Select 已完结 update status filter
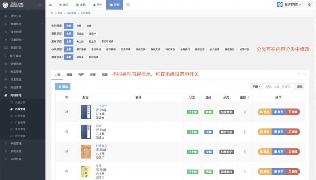Viewport: 316px width, 180px height. (x=80, y=33)
